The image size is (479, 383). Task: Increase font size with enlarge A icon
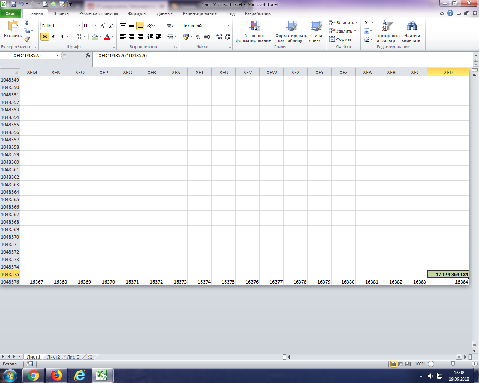click(x=103, y=26)
